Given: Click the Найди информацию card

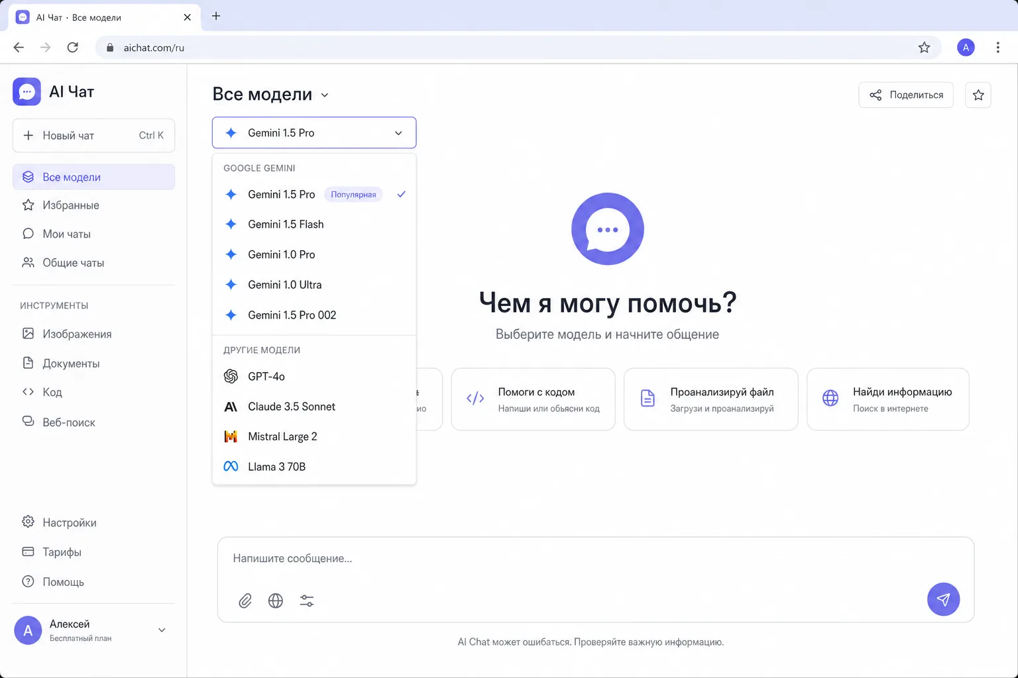Looking at the screenshot, I should pos(888,399).
